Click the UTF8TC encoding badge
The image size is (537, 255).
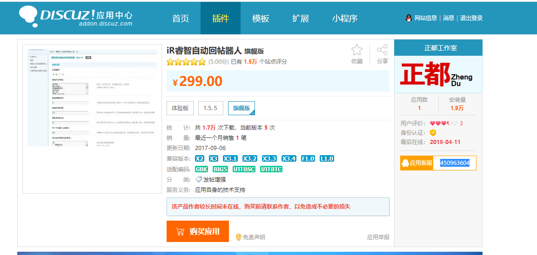pos(271,169)
